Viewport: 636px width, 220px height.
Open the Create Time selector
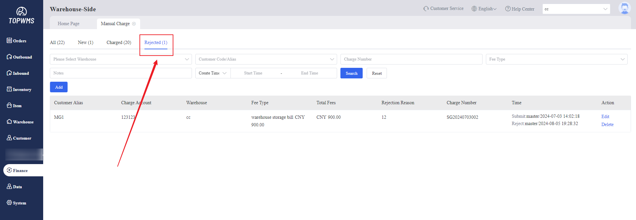tap(213, 73)
